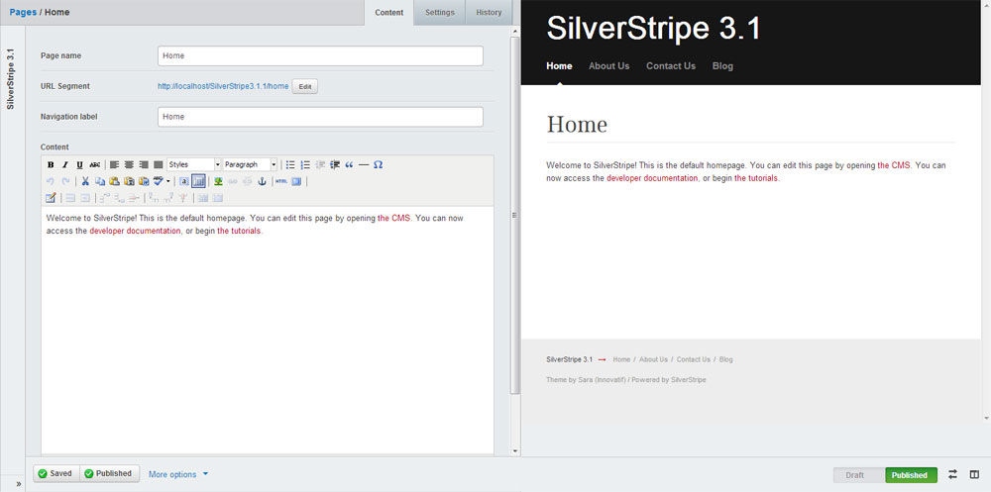Open the History tab
Viewport: 991px width, 492px height.
(489, 13)
